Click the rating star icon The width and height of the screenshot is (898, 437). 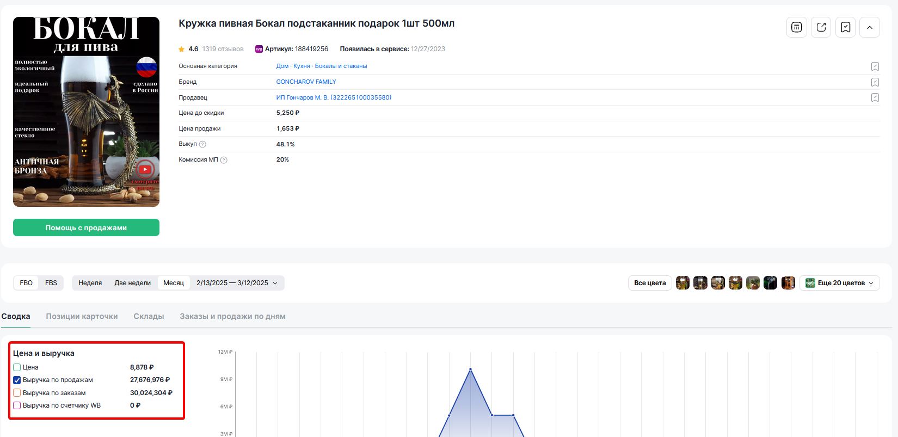click(x=182, y=49)
